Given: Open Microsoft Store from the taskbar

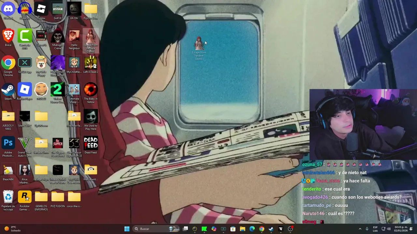Looking at the screenshot, I should [233, 229].
